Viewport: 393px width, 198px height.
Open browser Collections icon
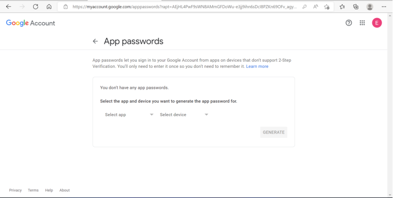356,7
